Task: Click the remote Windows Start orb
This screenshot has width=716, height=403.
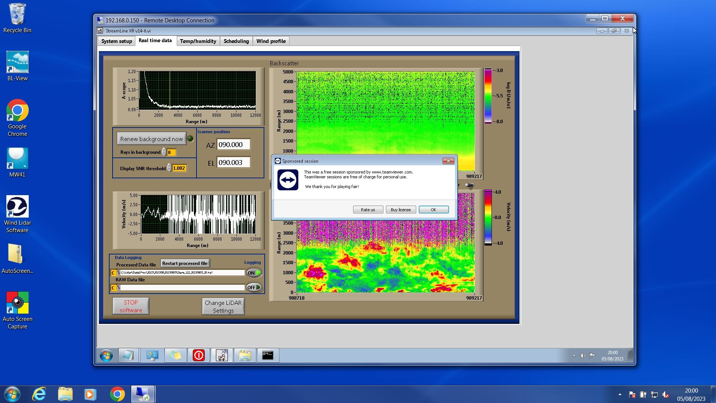Action: pyautogui.click(x=106, y=355)
